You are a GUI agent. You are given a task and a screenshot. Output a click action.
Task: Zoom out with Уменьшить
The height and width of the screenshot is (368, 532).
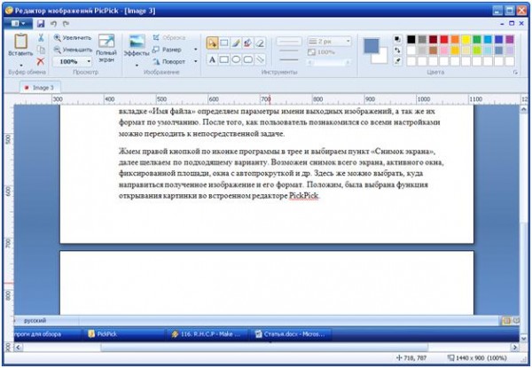pos(73,50)
